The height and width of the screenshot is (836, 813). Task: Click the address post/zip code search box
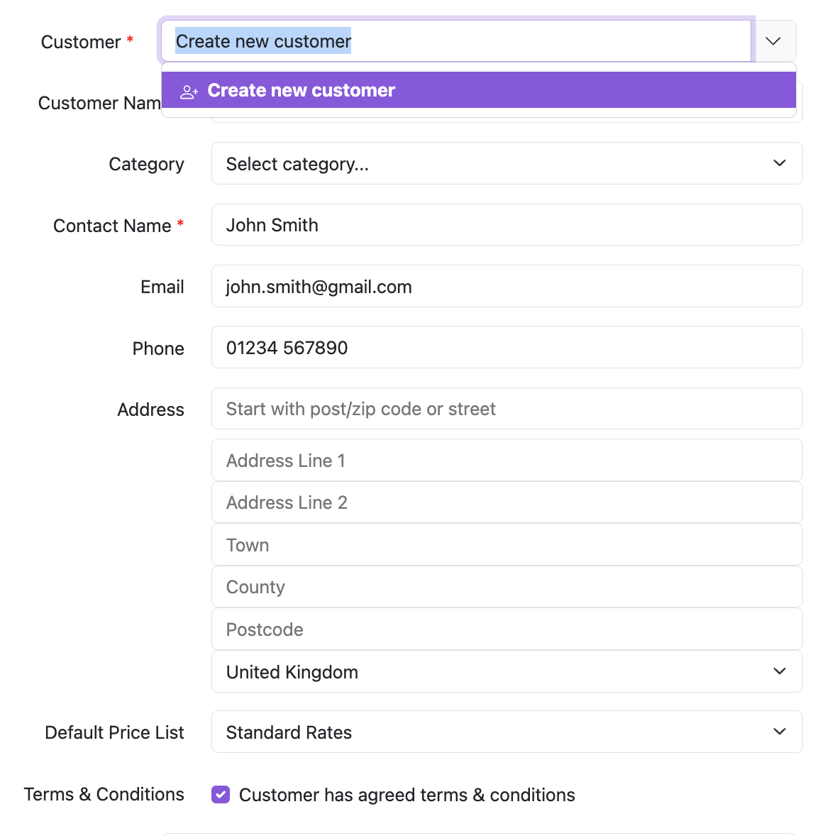click(507, 409)
